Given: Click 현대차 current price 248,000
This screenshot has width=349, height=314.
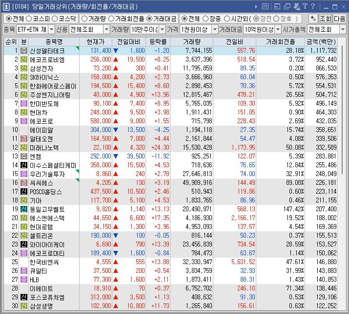Looking at the screenshot, I should point(101,112).
